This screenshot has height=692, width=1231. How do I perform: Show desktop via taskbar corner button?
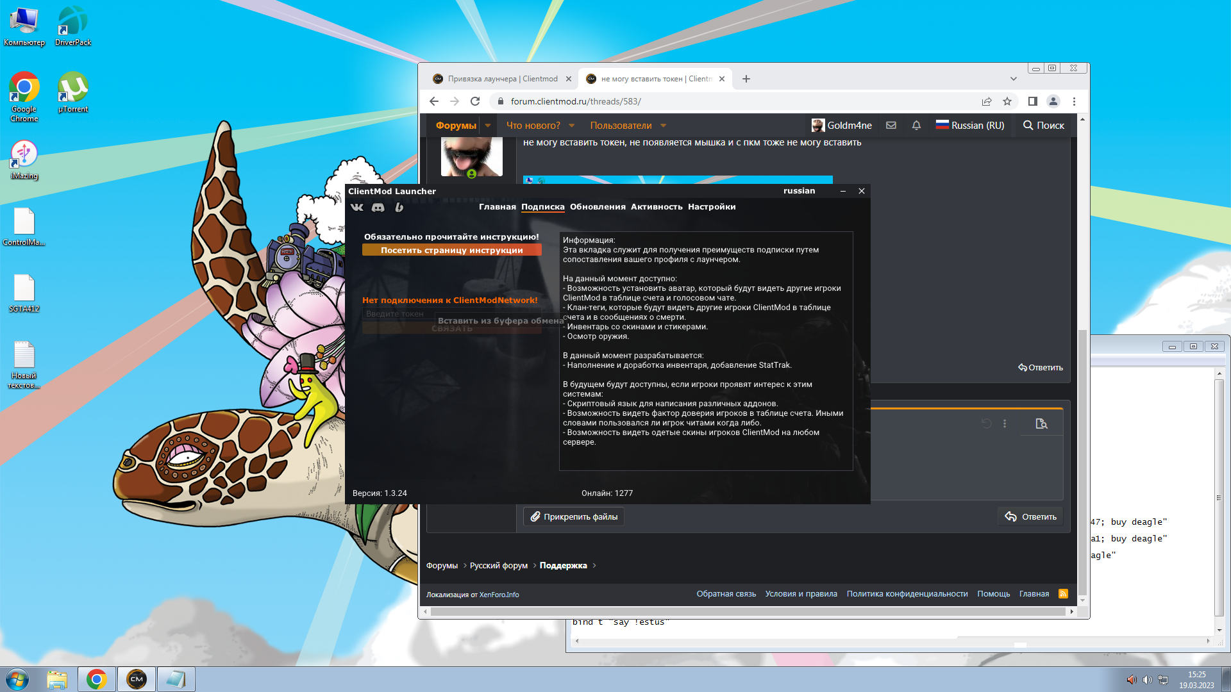coord(1225,679)
